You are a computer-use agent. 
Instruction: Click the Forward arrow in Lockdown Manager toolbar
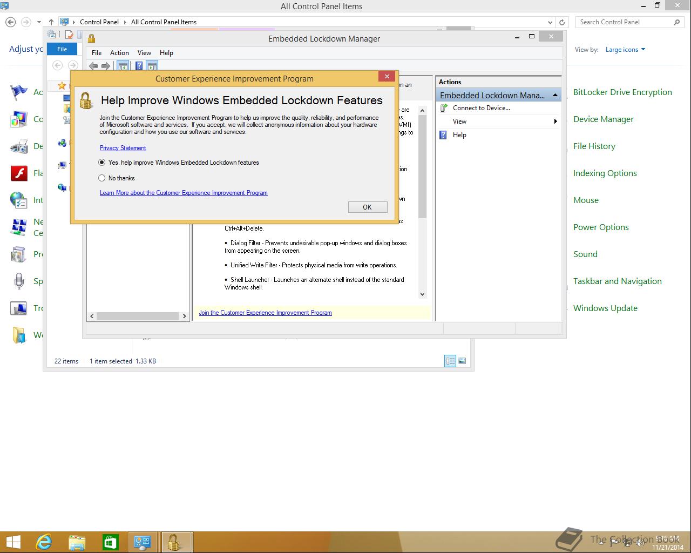pyautogui.click(x=106, y=66)
